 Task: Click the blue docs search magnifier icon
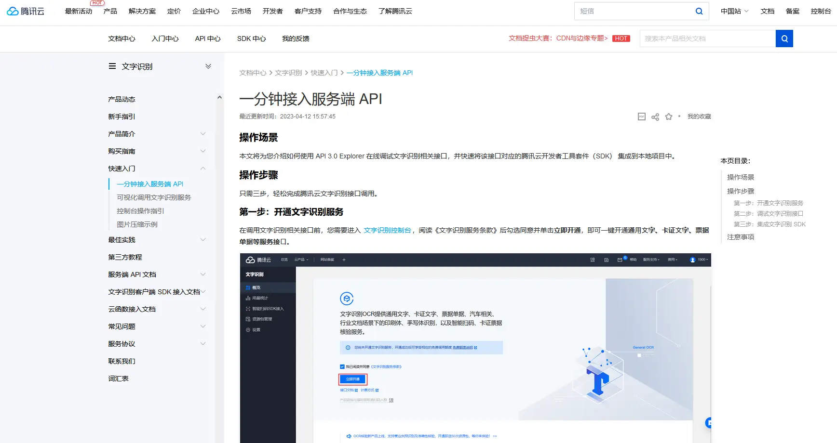pos(784,39)
